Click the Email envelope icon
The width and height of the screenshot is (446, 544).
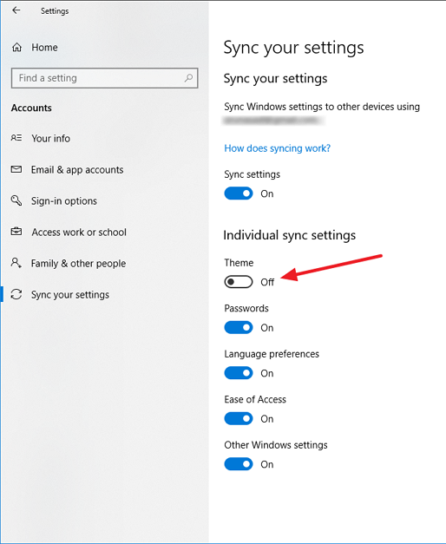click(16, 169)
